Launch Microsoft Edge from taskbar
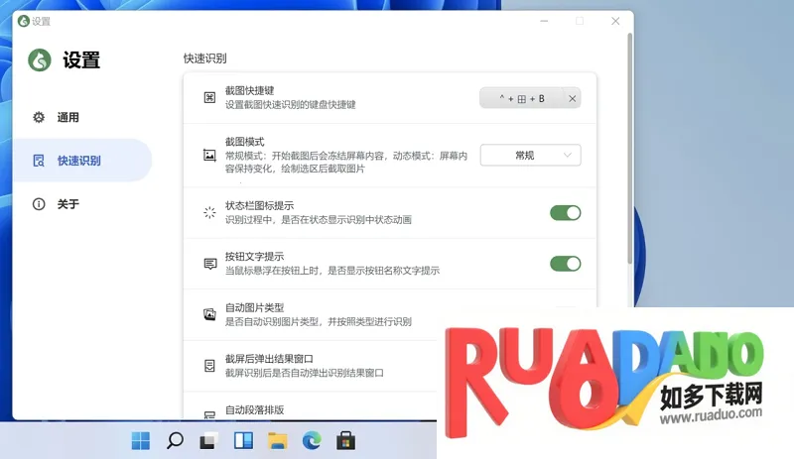This screenshot has height=459, width=794. point(311,439)
